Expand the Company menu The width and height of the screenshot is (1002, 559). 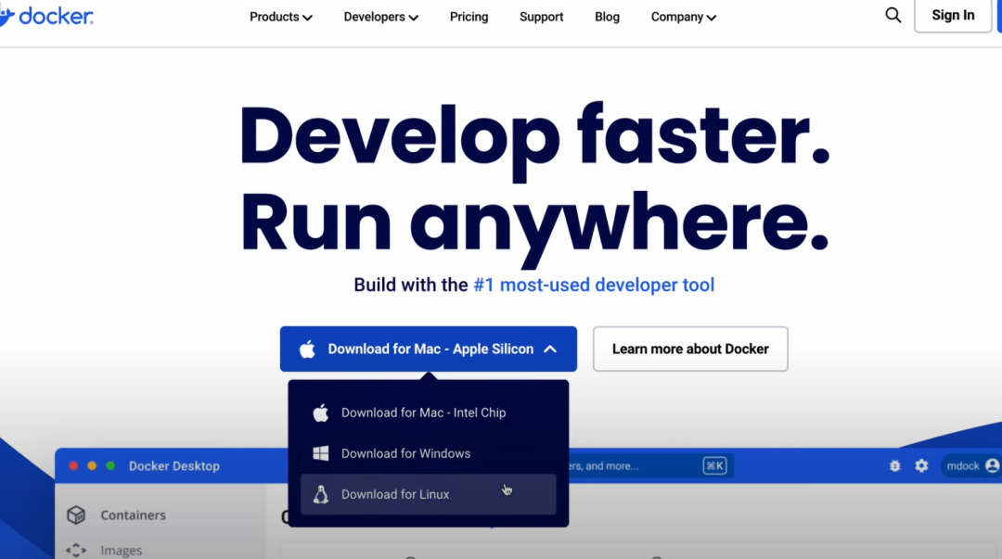click(x=683, y=18)
